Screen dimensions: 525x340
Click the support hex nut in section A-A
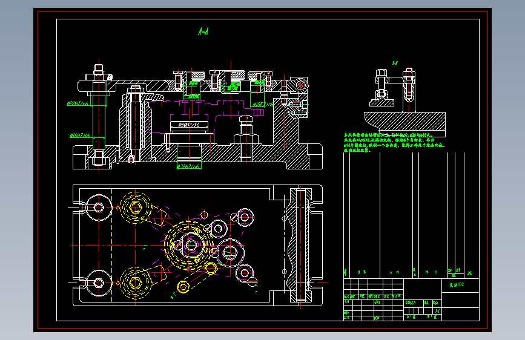(246, 139)
